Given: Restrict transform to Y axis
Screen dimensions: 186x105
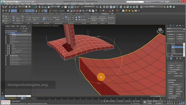Looking at the screenshot, I should click(x=6, y=11).
